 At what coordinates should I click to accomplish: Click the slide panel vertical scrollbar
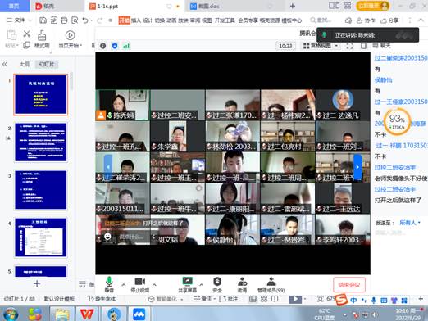pyautogui.click(x=71, y=81)
